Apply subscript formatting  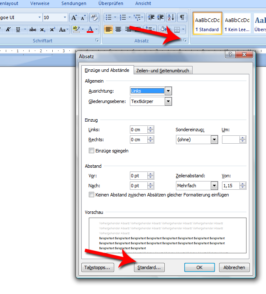tap(42, 29)
